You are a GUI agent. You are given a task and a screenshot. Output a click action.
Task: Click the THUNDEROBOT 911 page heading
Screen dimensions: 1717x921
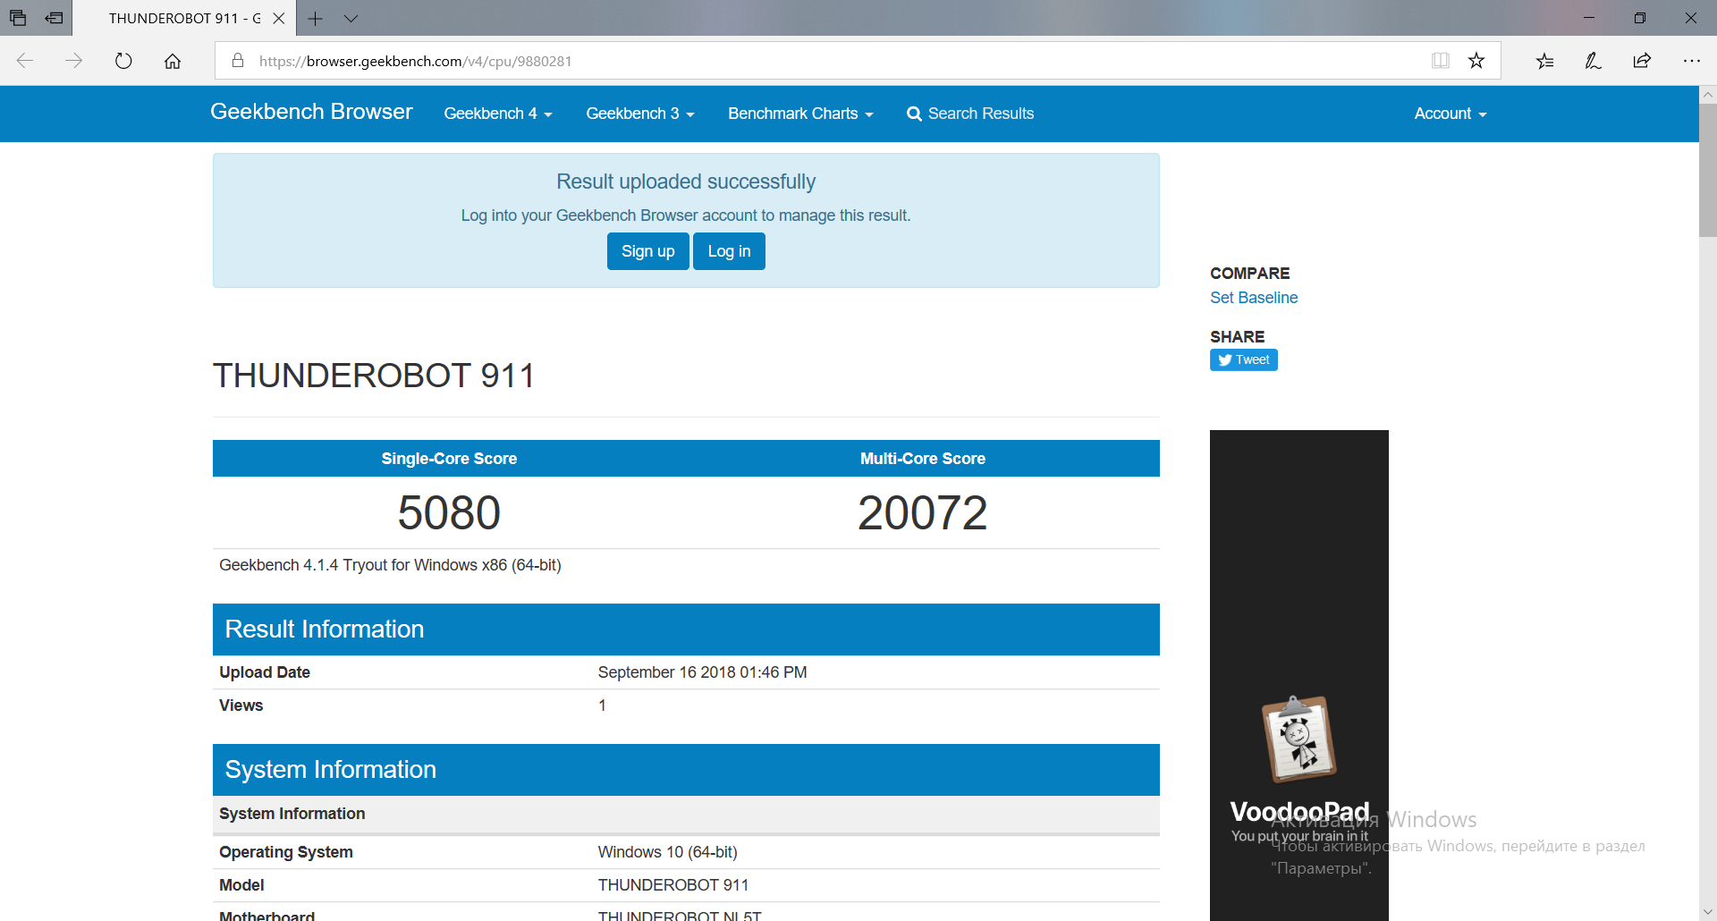[x=374, y=376]
